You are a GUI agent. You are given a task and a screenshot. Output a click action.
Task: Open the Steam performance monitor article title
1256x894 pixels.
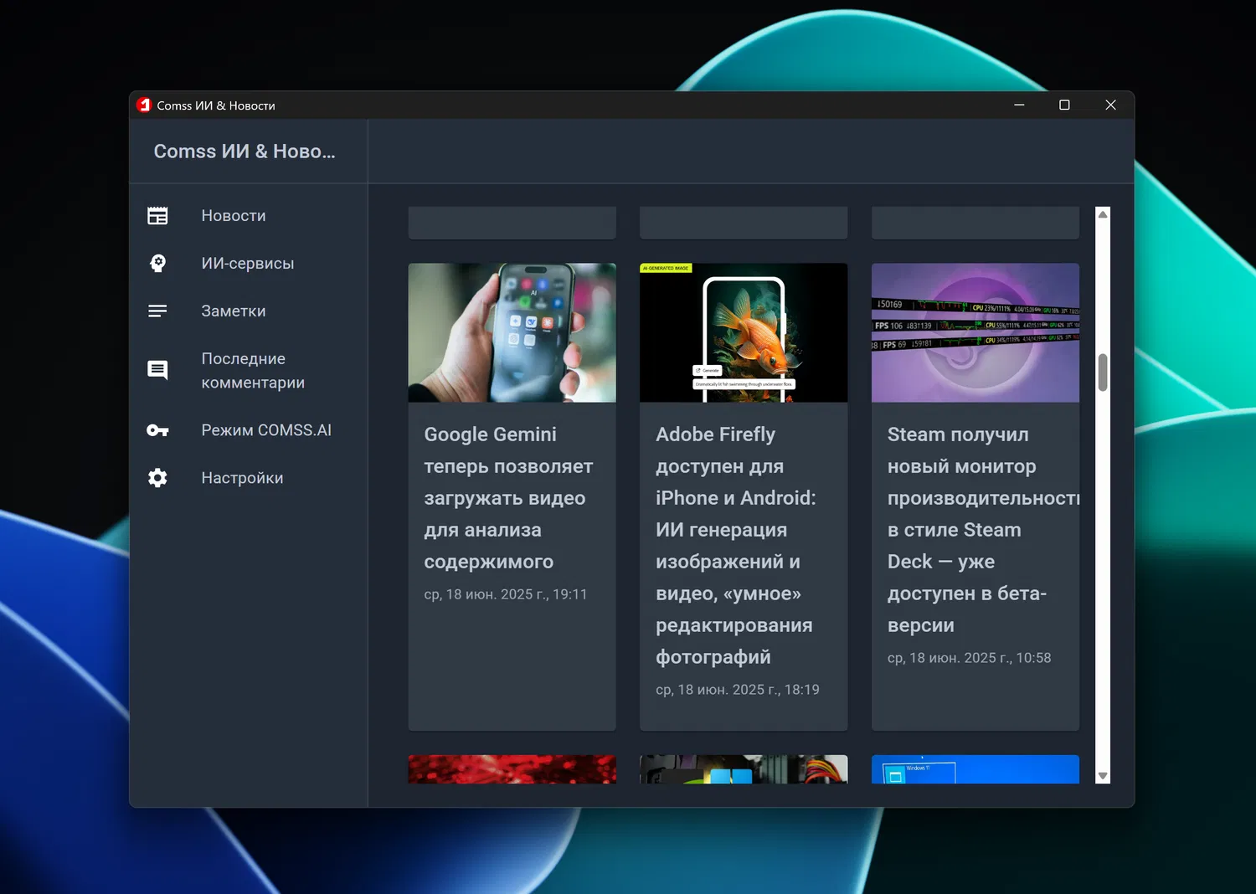pyautogui.click(x=983, y=530)
